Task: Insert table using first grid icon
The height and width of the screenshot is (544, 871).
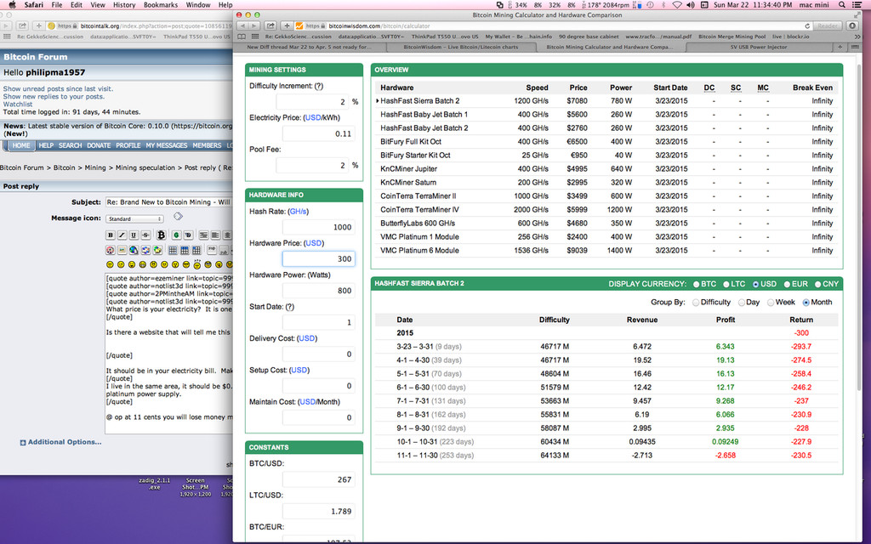Action: [173, 251]
